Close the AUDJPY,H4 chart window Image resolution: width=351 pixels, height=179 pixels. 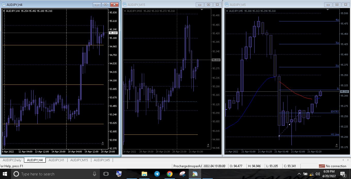coord(114,5)
